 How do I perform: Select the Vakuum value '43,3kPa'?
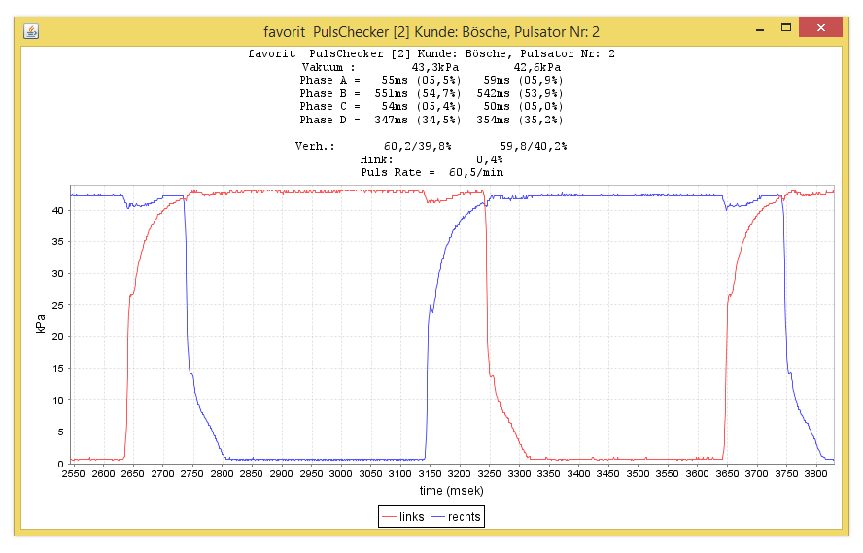(x=434, y=67)
